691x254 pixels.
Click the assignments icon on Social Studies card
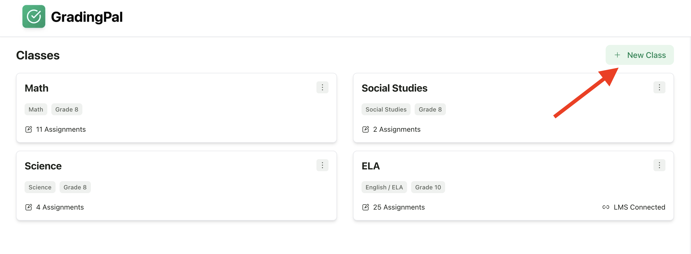366,129
